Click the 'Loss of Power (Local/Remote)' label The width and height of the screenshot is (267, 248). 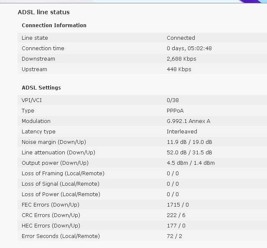(x=61, y=194)
